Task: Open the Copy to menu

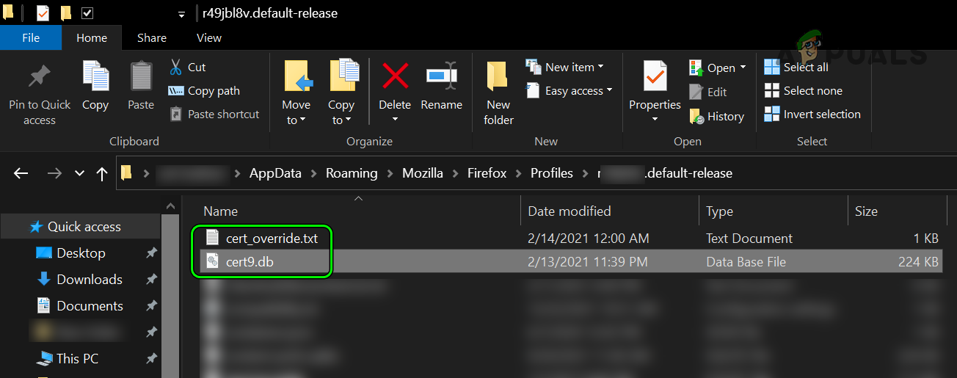Action: 341,93
